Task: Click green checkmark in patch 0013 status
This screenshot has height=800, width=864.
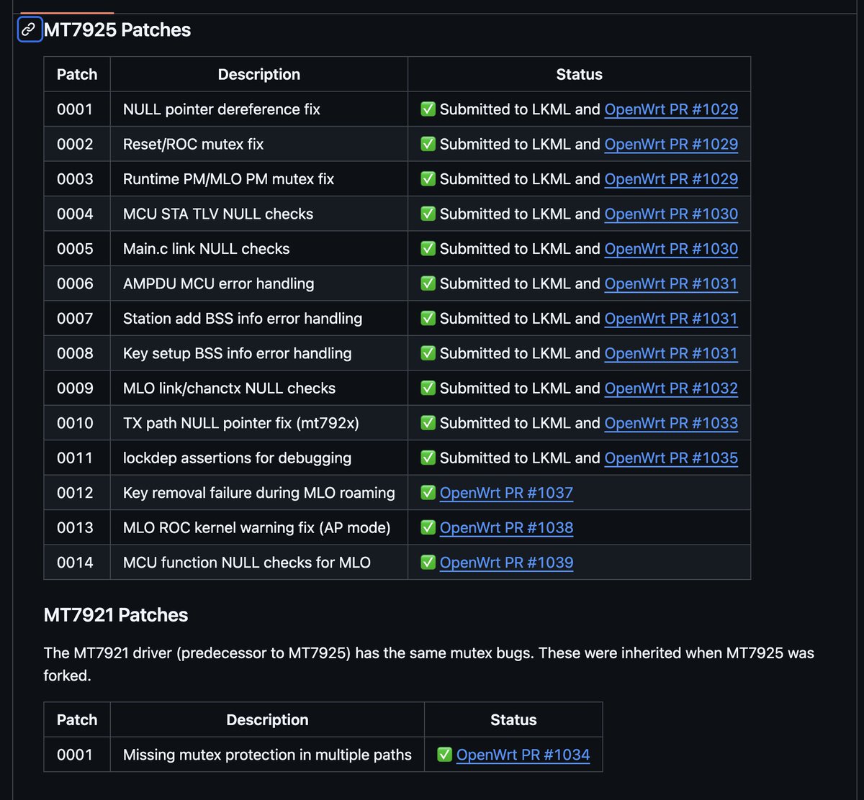Action: point(428,527)
